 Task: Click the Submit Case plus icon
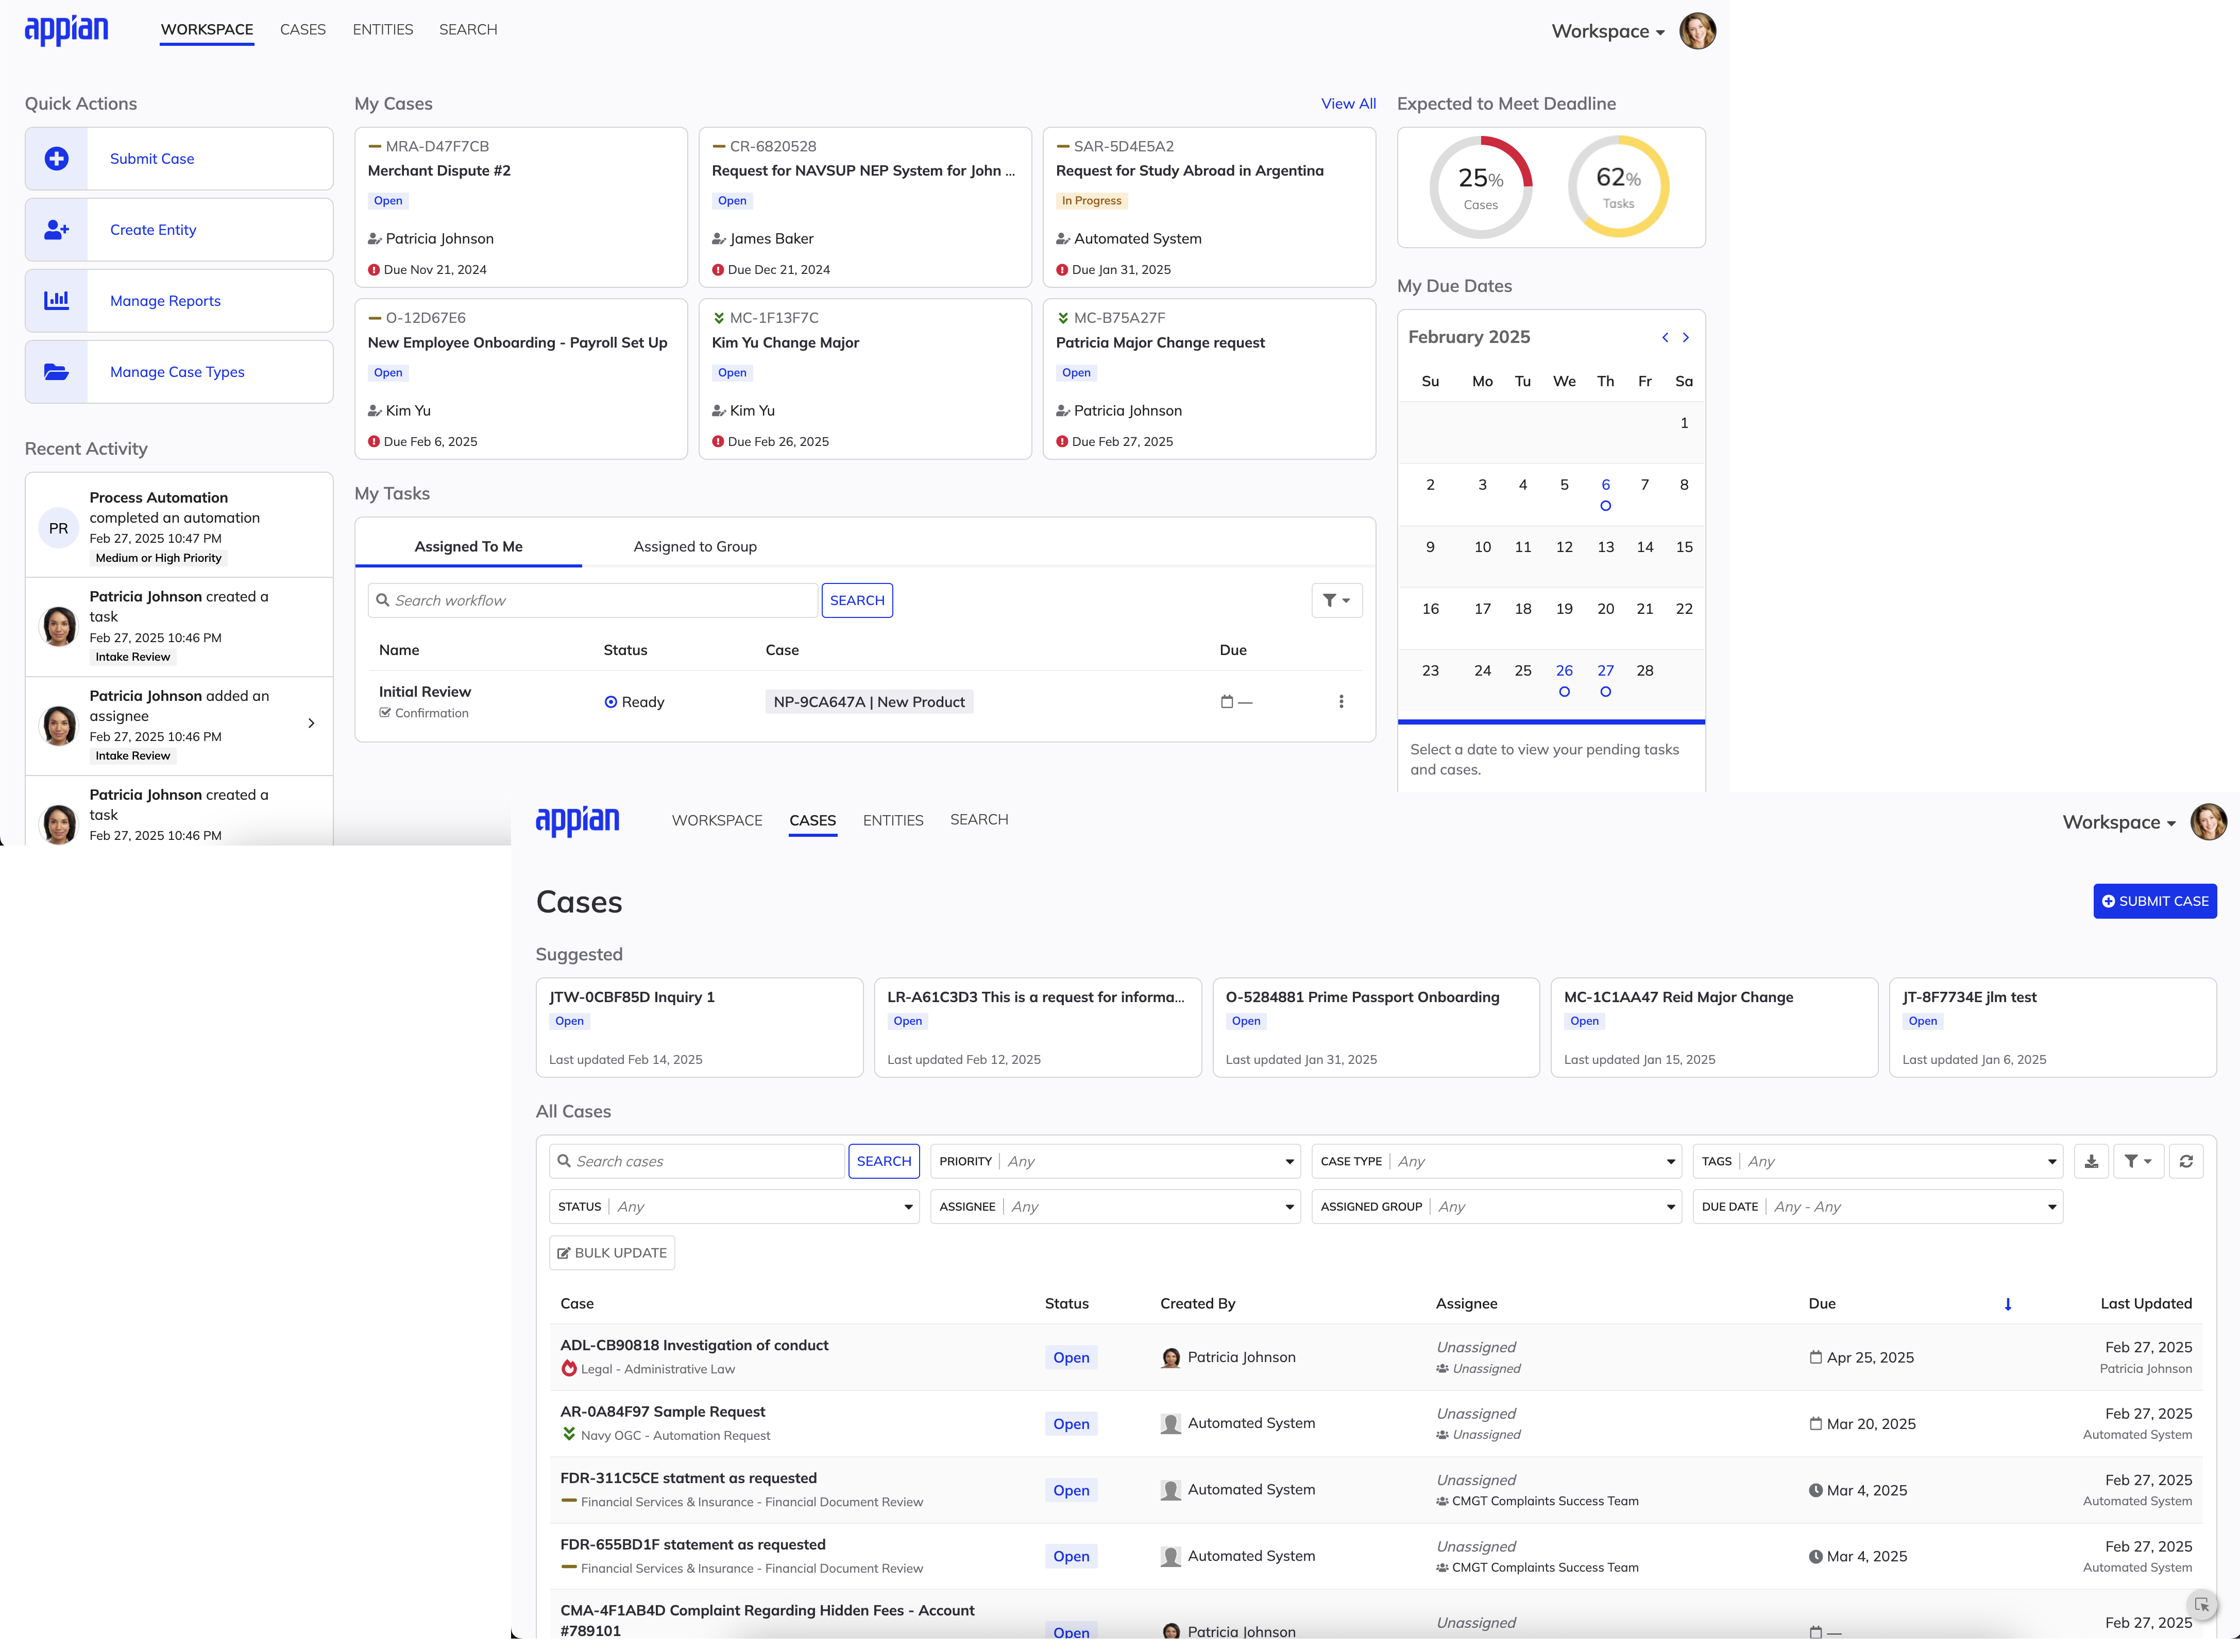coord(57,159)
